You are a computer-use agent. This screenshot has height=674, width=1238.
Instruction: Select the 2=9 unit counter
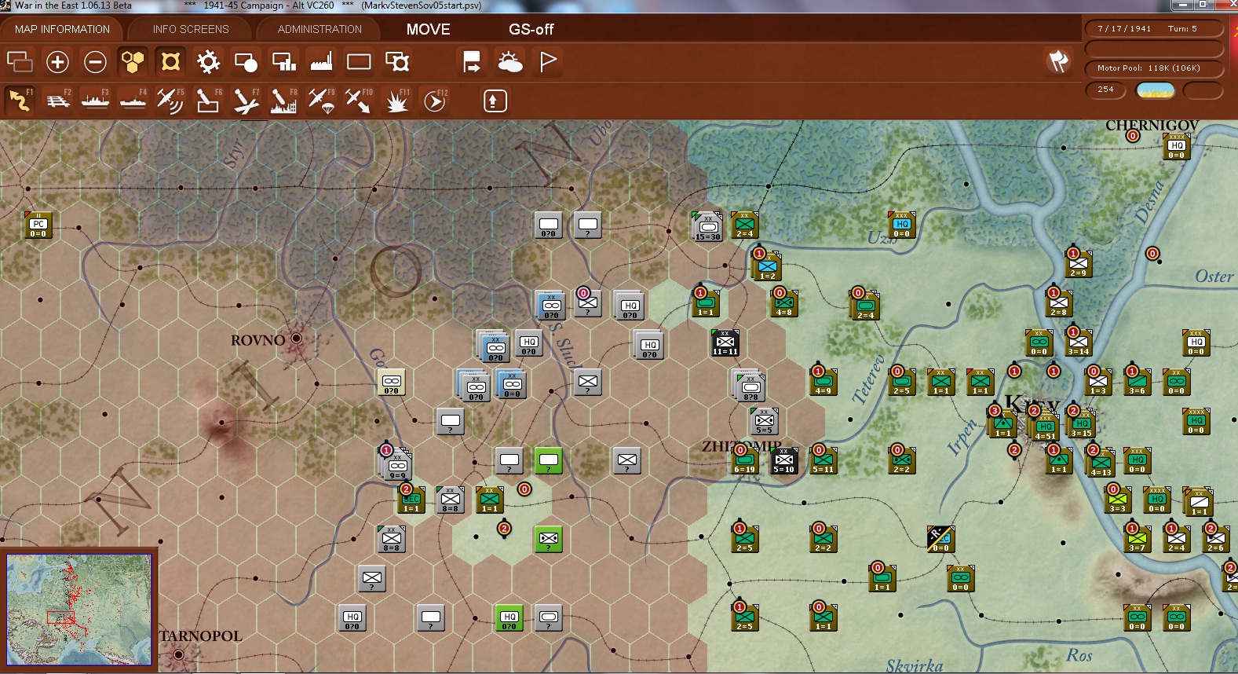tap(1079, 265)
